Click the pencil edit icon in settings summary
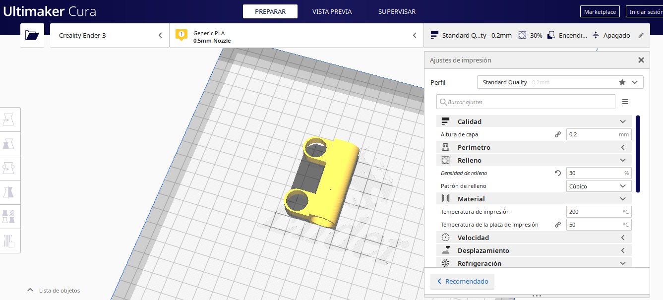Image resolution: width=663 pixels, height=300 pixels. [x=641, y=35]
